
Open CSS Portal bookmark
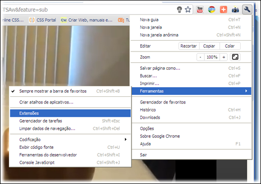click(x=42, y=20)
